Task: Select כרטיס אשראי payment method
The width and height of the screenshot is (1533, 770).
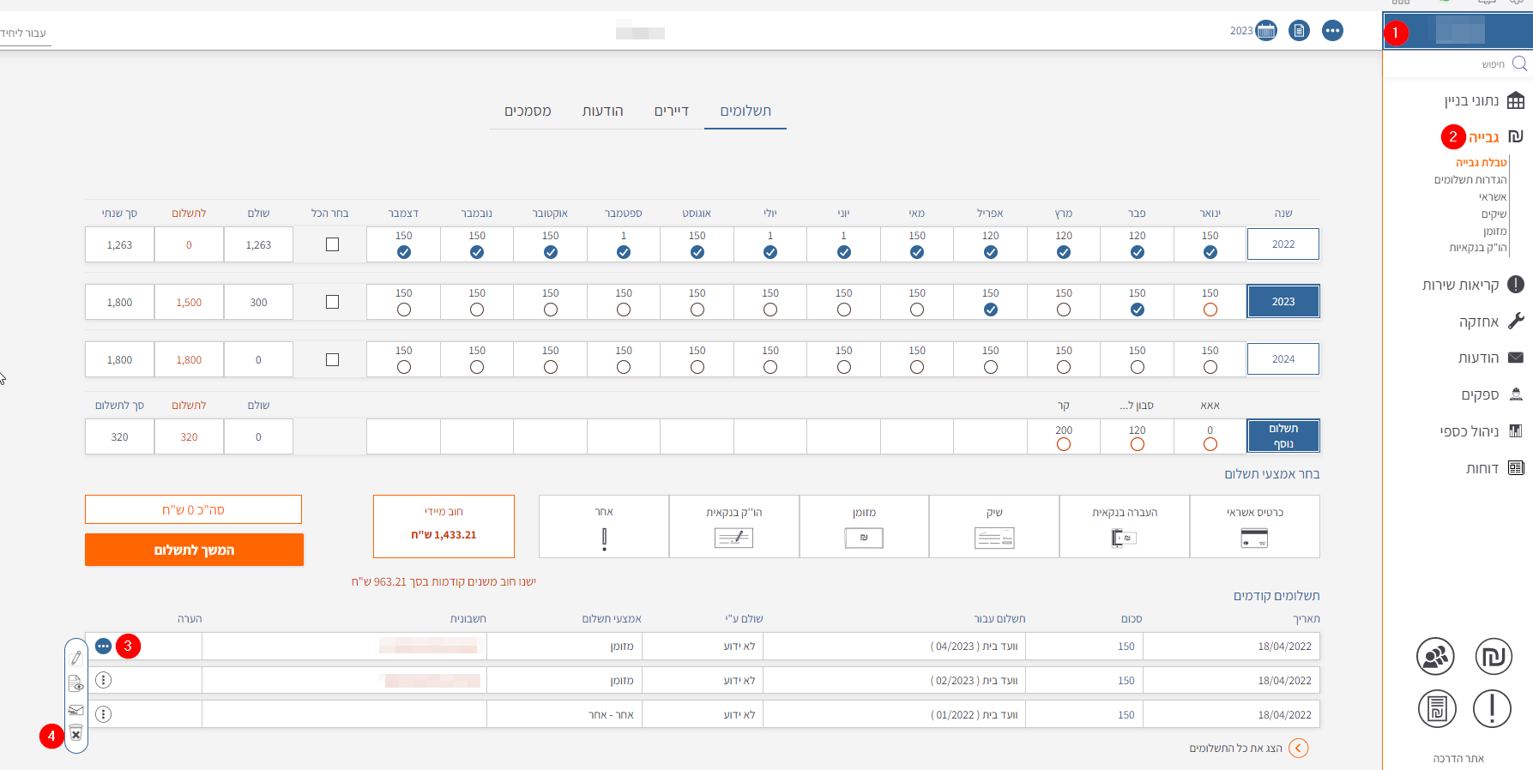Action: [x=1254, y=526]
